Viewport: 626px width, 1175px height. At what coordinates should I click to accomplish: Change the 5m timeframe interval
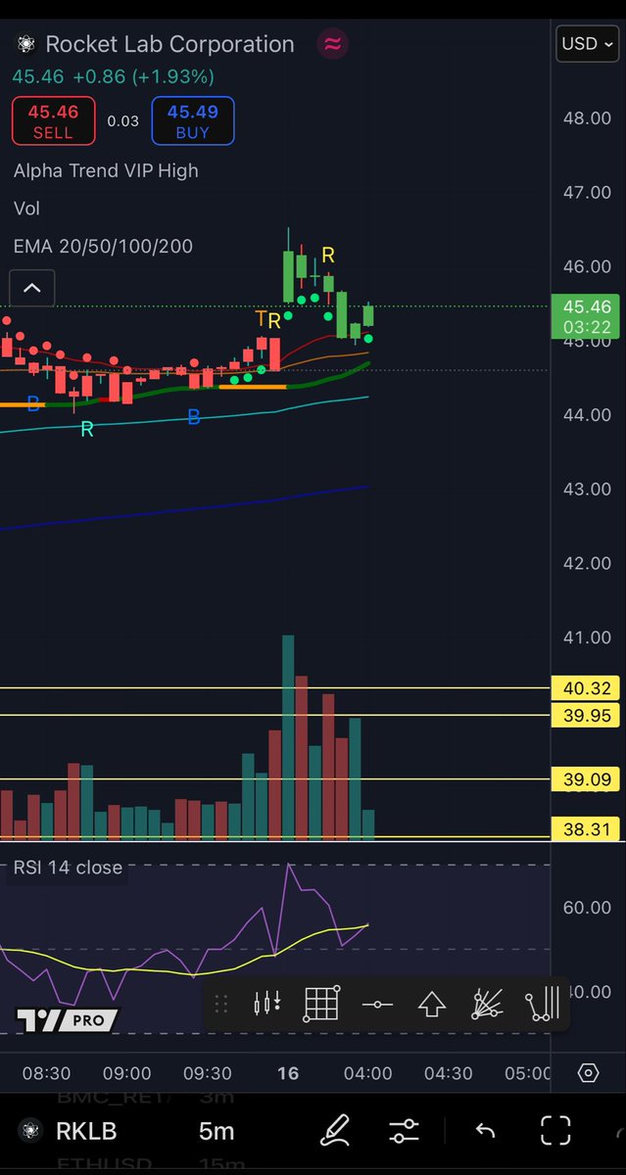[217, 1132]
